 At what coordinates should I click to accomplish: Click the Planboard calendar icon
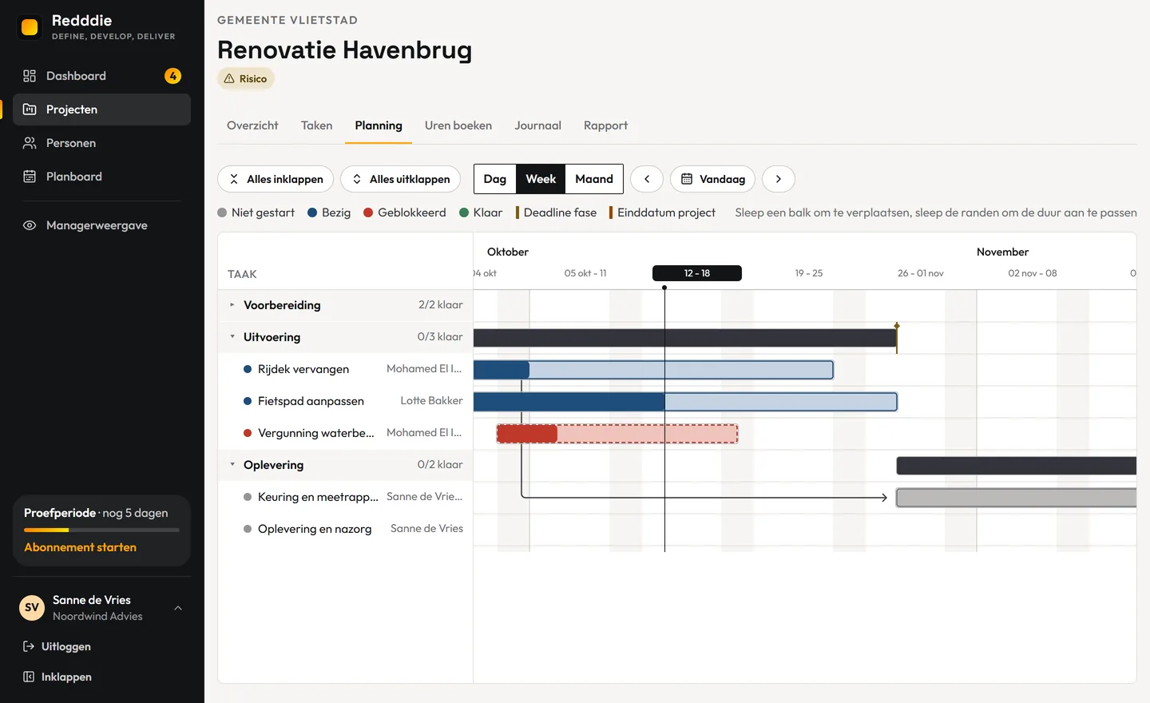pos(30,177)
